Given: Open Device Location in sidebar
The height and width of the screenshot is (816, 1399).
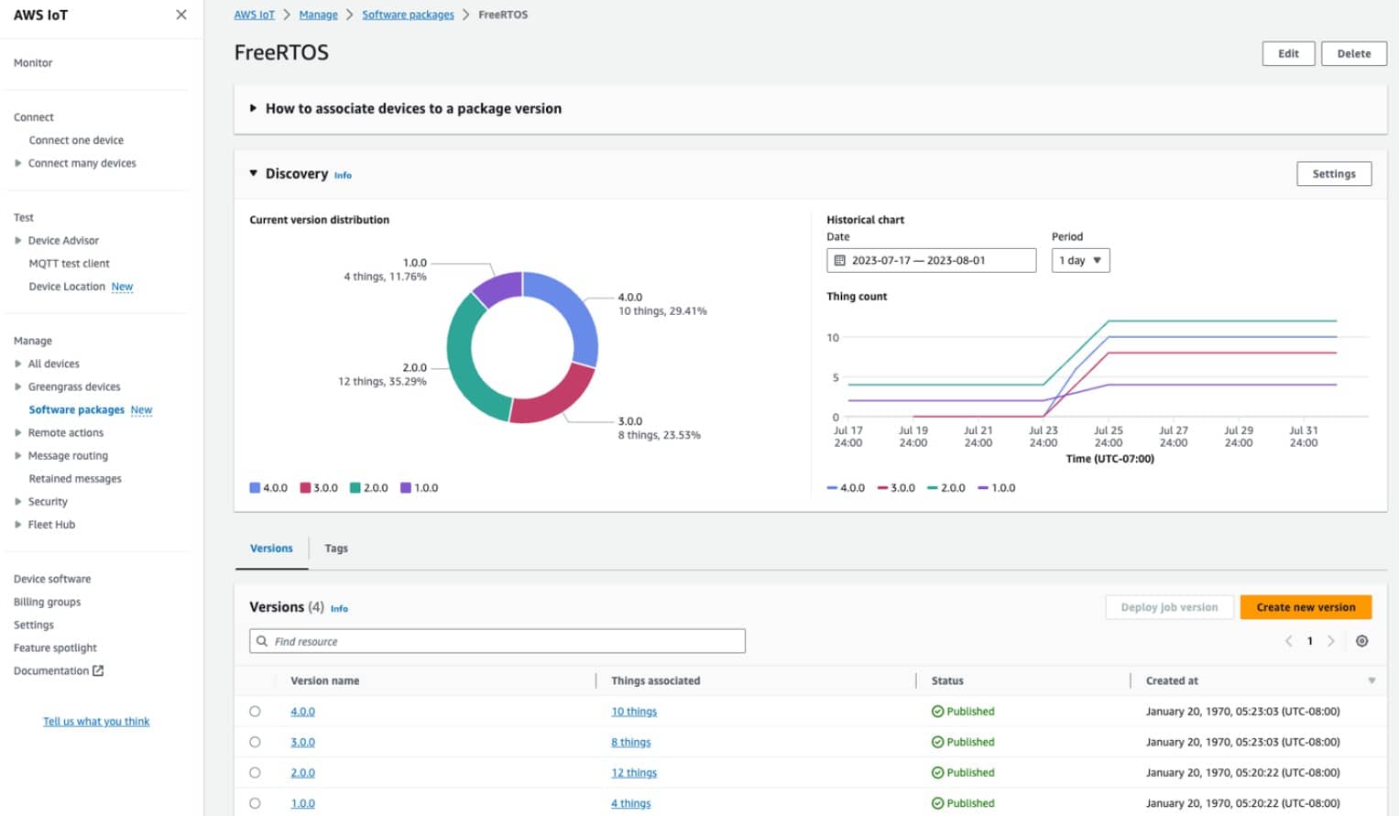Looking at the screenshot, I should (x=67, y=286).
